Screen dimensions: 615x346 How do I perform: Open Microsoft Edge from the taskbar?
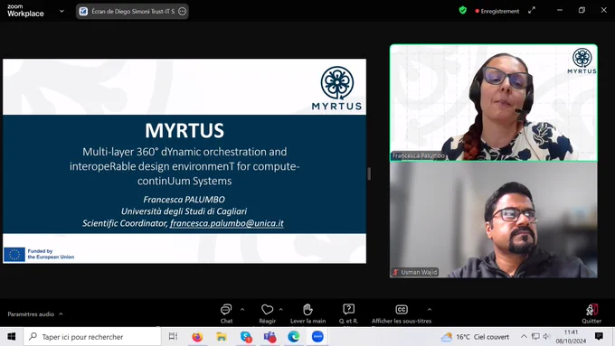(294, 337)
